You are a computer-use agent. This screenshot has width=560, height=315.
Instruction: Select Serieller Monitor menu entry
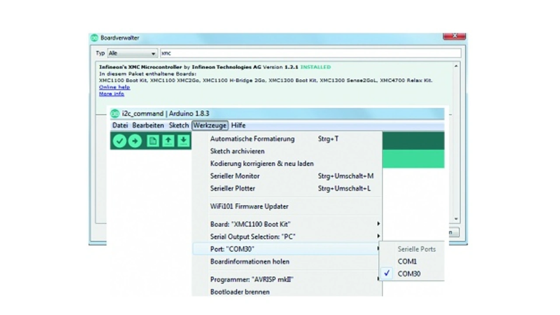(235, 176)
